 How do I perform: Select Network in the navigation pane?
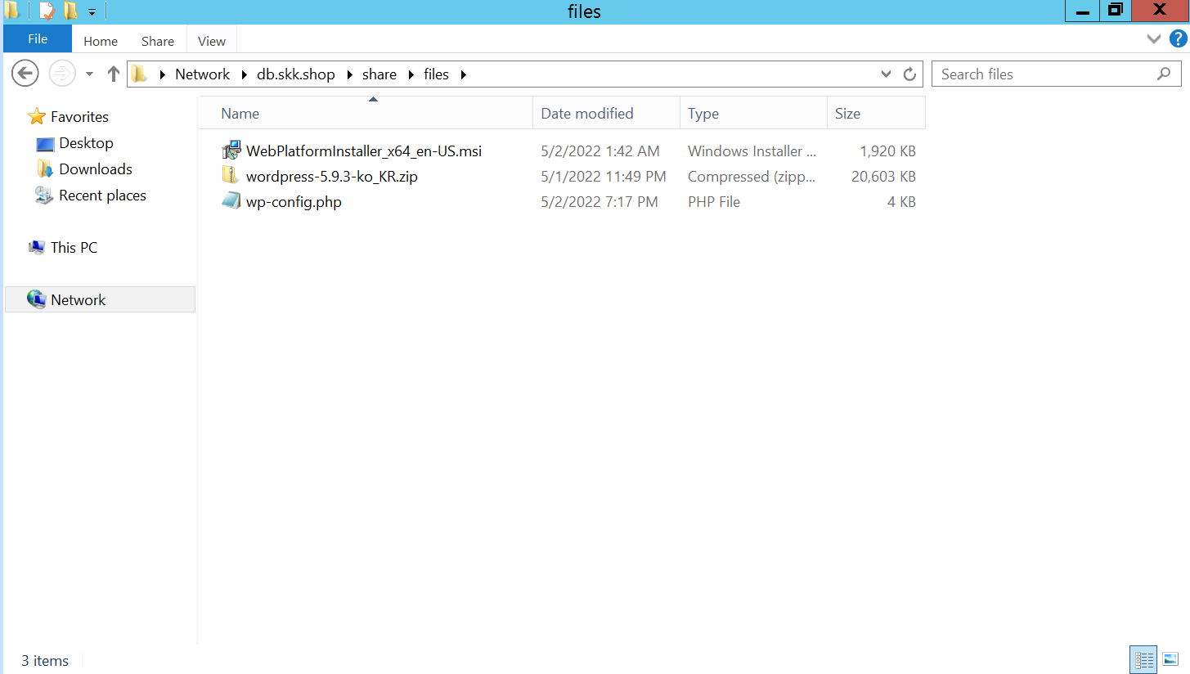click(78, 299)
